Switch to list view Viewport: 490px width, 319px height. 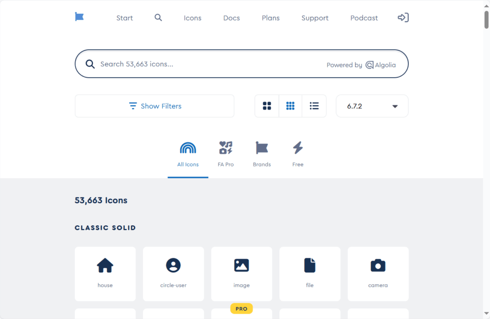(x=314, y=106)
